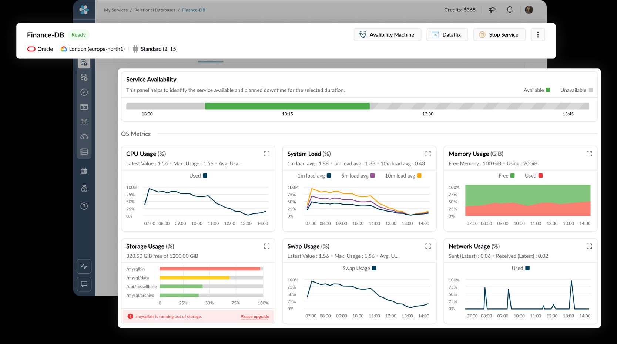Expand the Network Usage chart to fullscreen

pos(589,246)
